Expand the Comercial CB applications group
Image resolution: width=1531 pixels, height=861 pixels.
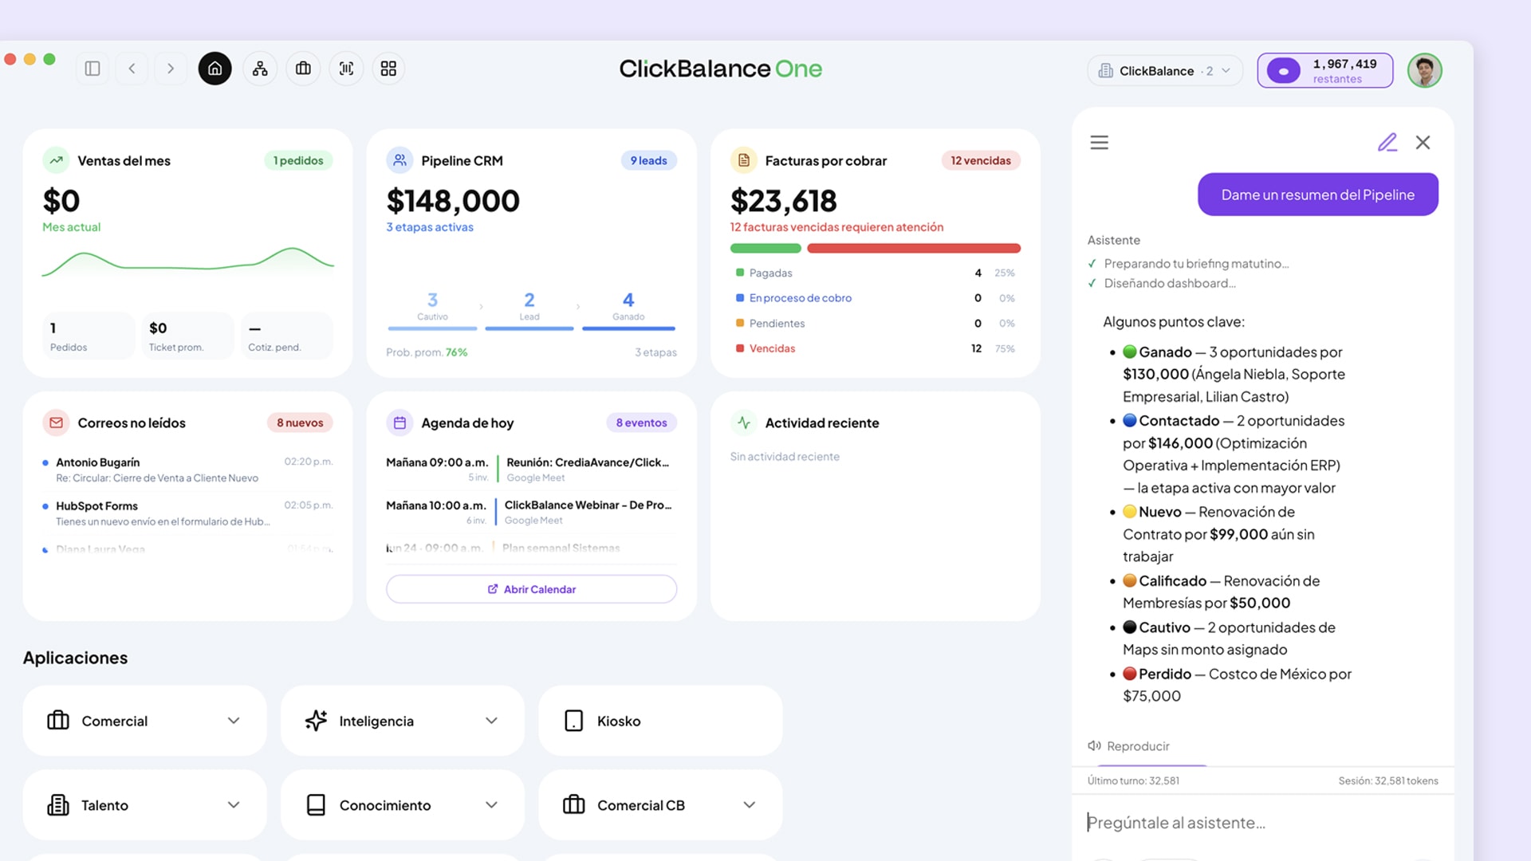(x=750, y=805)
